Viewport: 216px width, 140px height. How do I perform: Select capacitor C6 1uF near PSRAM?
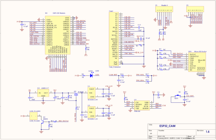pyautogui.click(x=158, y=95)
